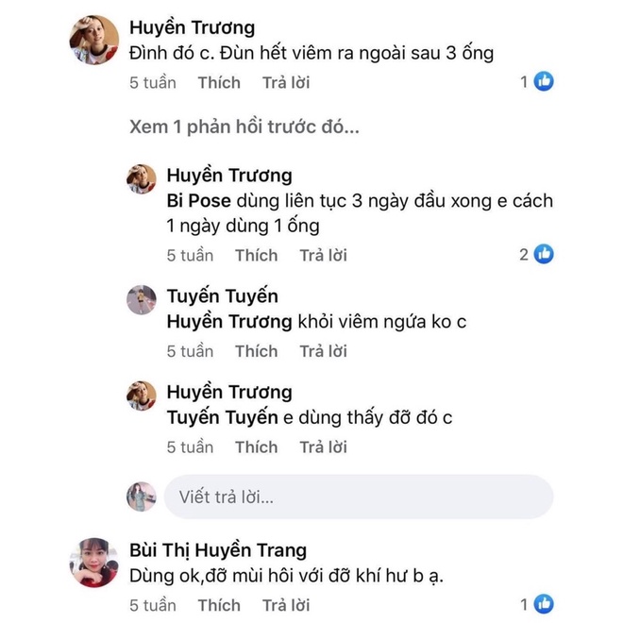The width and height of the screenshot is (623, 623).
Task: Click like reaction icon on Bi Pose reply
Action: 544,254
